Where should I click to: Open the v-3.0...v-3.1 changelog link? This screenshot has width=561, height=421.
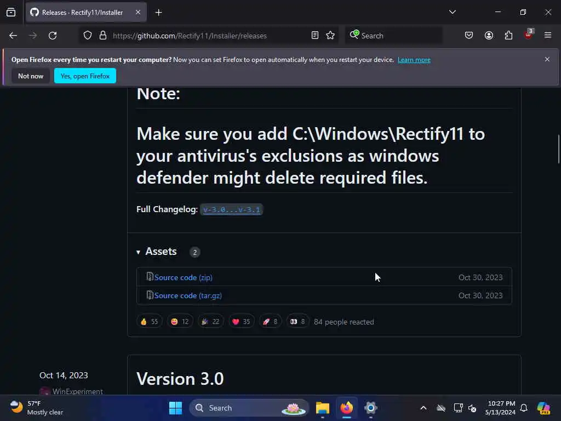click(232, 209)
